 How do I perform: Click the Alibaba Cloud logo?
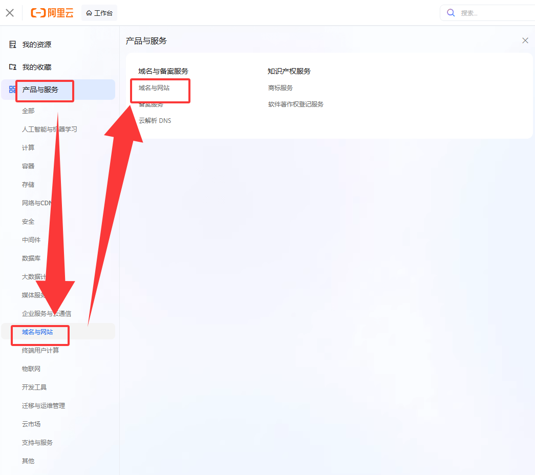[x=52, y=13]
